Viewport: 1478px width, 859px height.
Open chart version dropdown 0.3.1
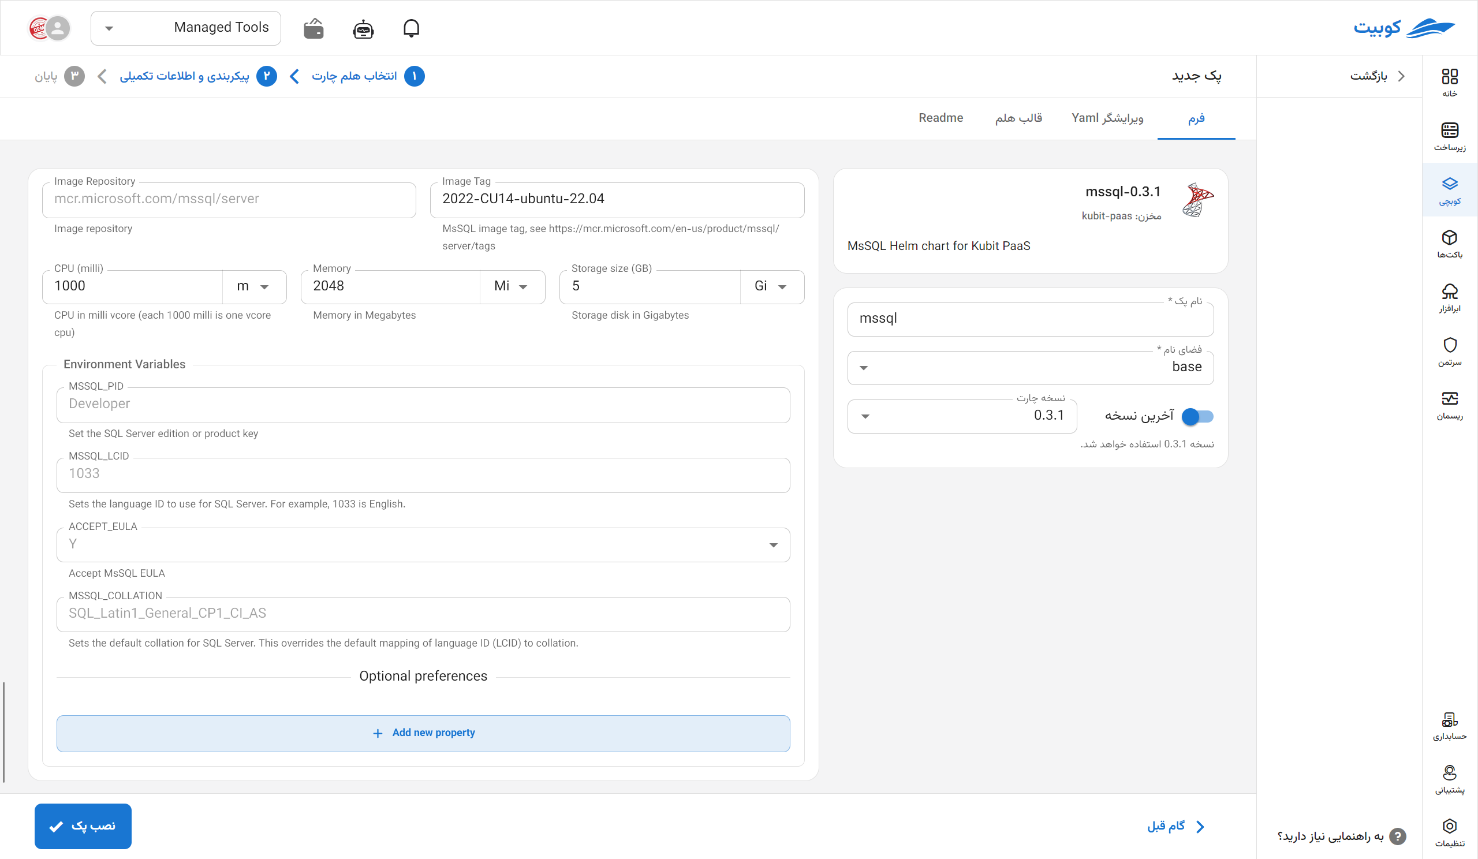click(x=962, y=416)
